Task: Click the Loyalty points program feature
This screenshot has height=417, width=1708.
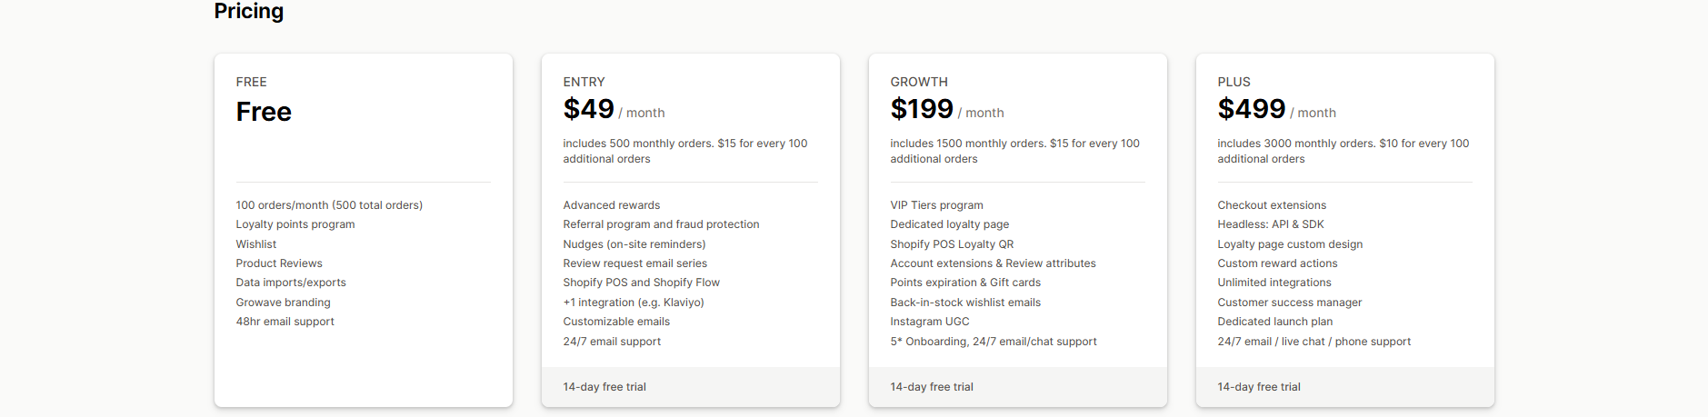Action: tap(295, 224)
